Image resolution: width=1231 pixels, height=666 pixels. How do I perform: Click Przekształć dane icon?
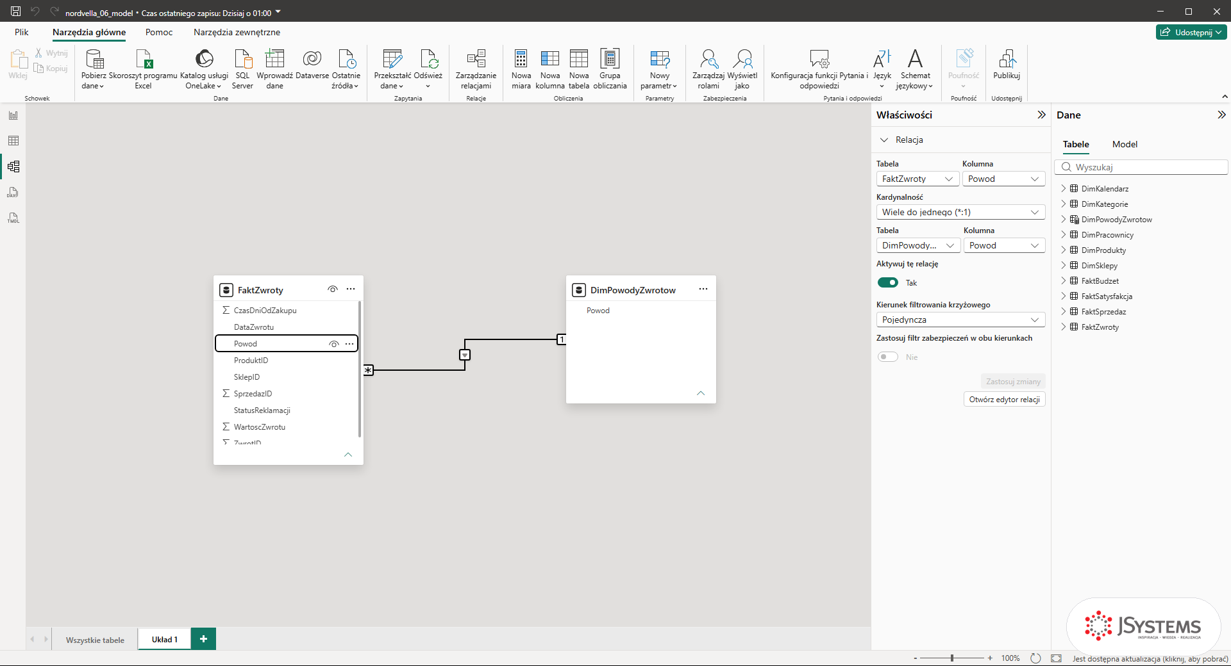392,59
